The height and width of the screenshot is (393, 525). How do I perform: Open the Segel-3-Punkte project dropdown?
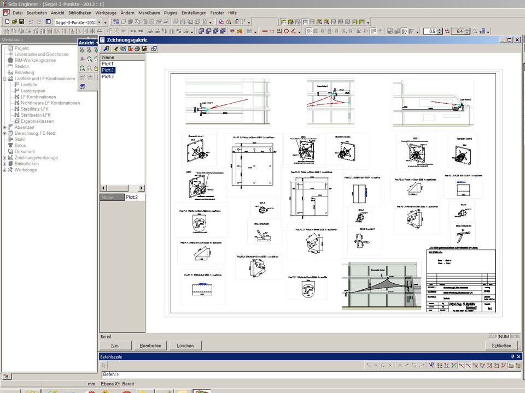(x=99, y=22)
